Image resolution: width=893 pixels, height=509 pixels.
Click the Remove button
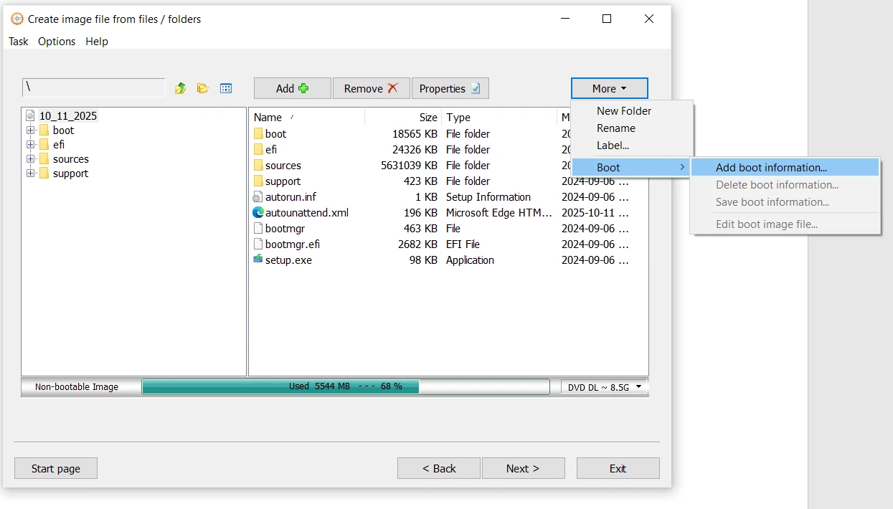tap(371, 89)
